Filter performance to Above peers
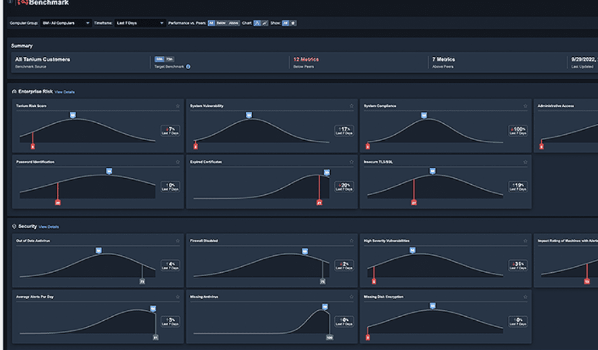The height and width of the screenshot is (350, 598). click(233, 23)
